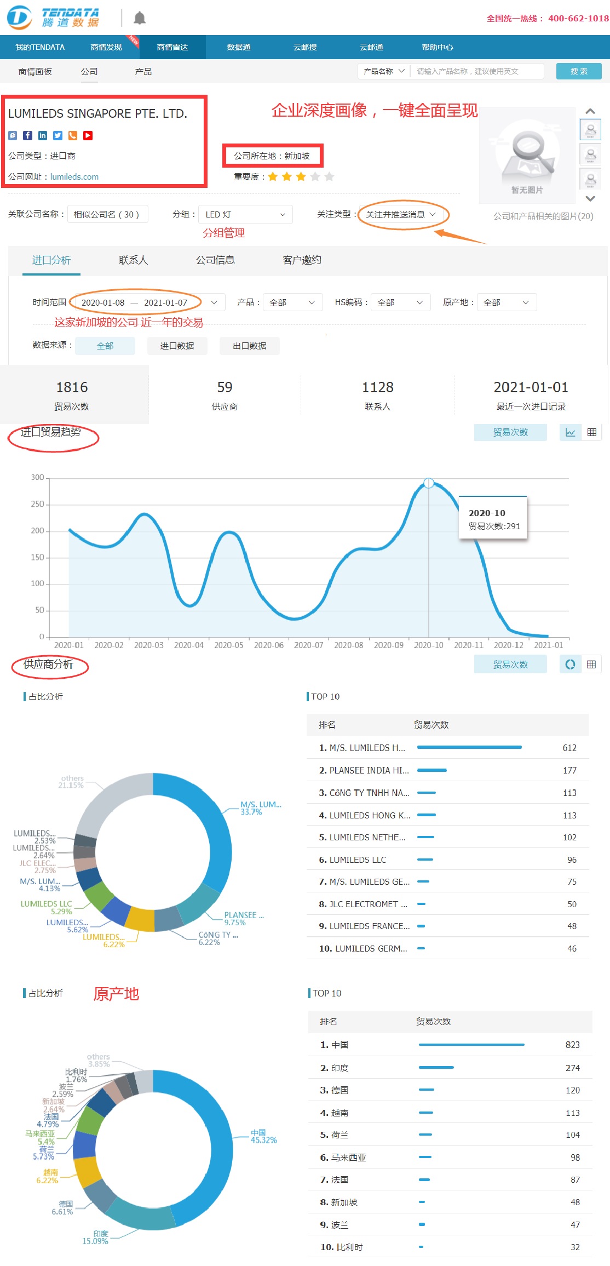610x1266 pixels.
Task: Click the orange phone icon
Action: tap(73, 135)
